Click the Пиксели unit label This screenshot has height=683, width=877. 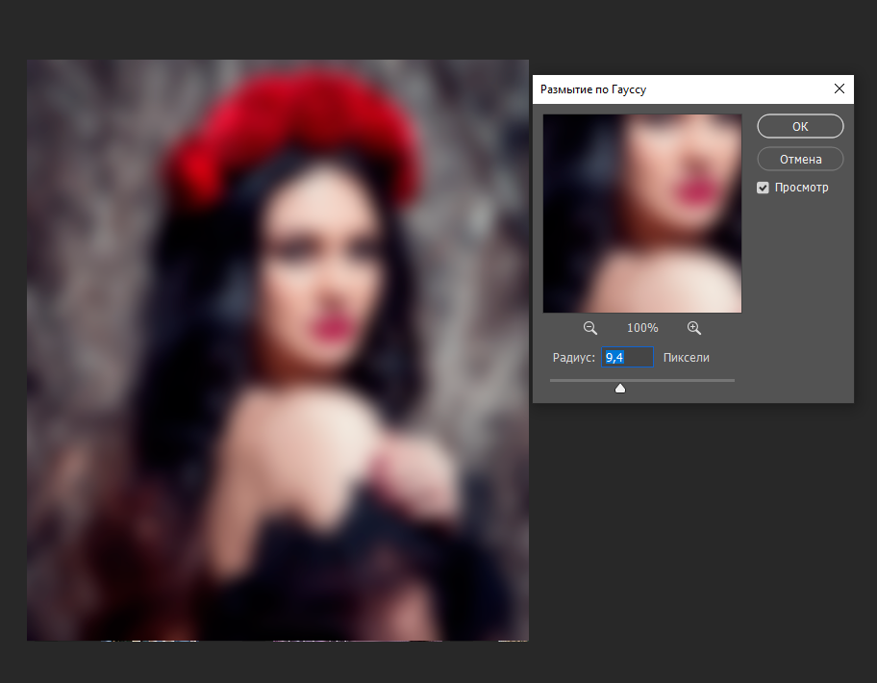click(x=687, y=358)
